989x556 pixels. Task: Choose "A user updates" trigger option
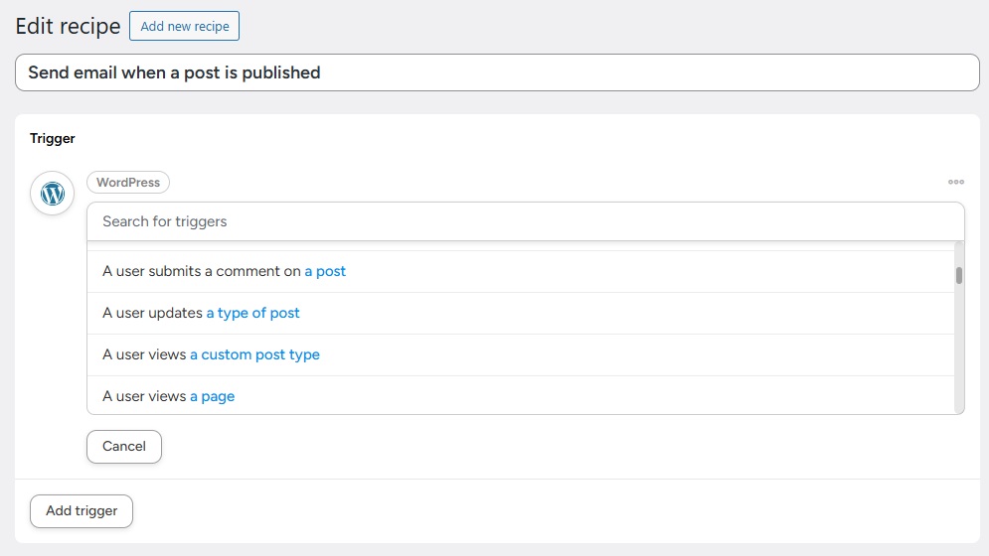(153, 313)
